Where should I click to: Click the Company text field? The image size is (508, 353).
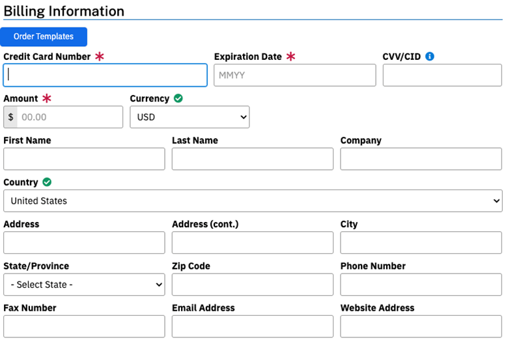coord(421,159)
